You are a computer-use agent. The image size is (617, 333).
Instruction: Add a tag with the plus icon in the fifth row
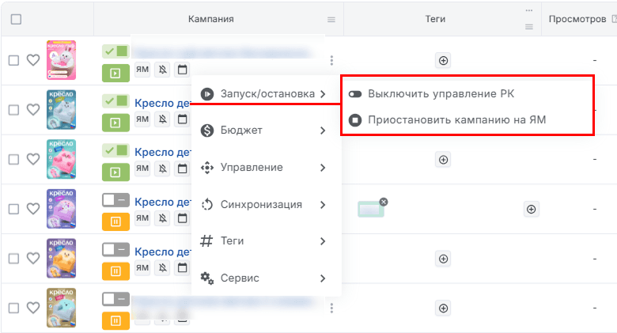pos(444,259)
